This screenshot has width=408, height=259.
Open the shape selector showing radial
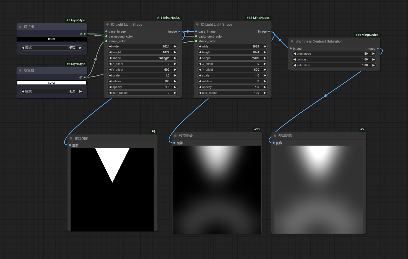[x=232, y=58]
